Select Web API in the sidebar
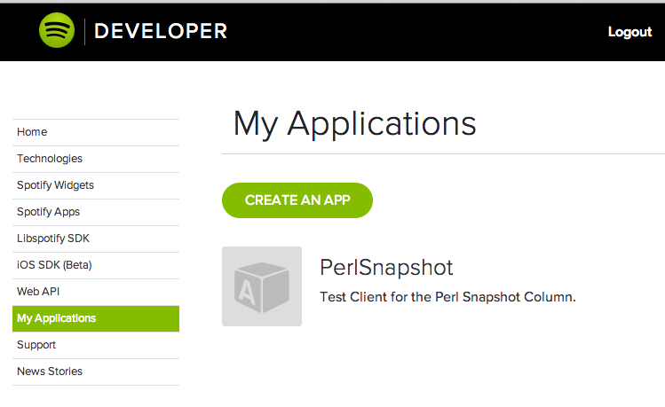The width and height of the screenshot is (665, 407). 96,292
